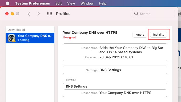
Task: Open the Help menu
Action: click(x=103, y=3)
